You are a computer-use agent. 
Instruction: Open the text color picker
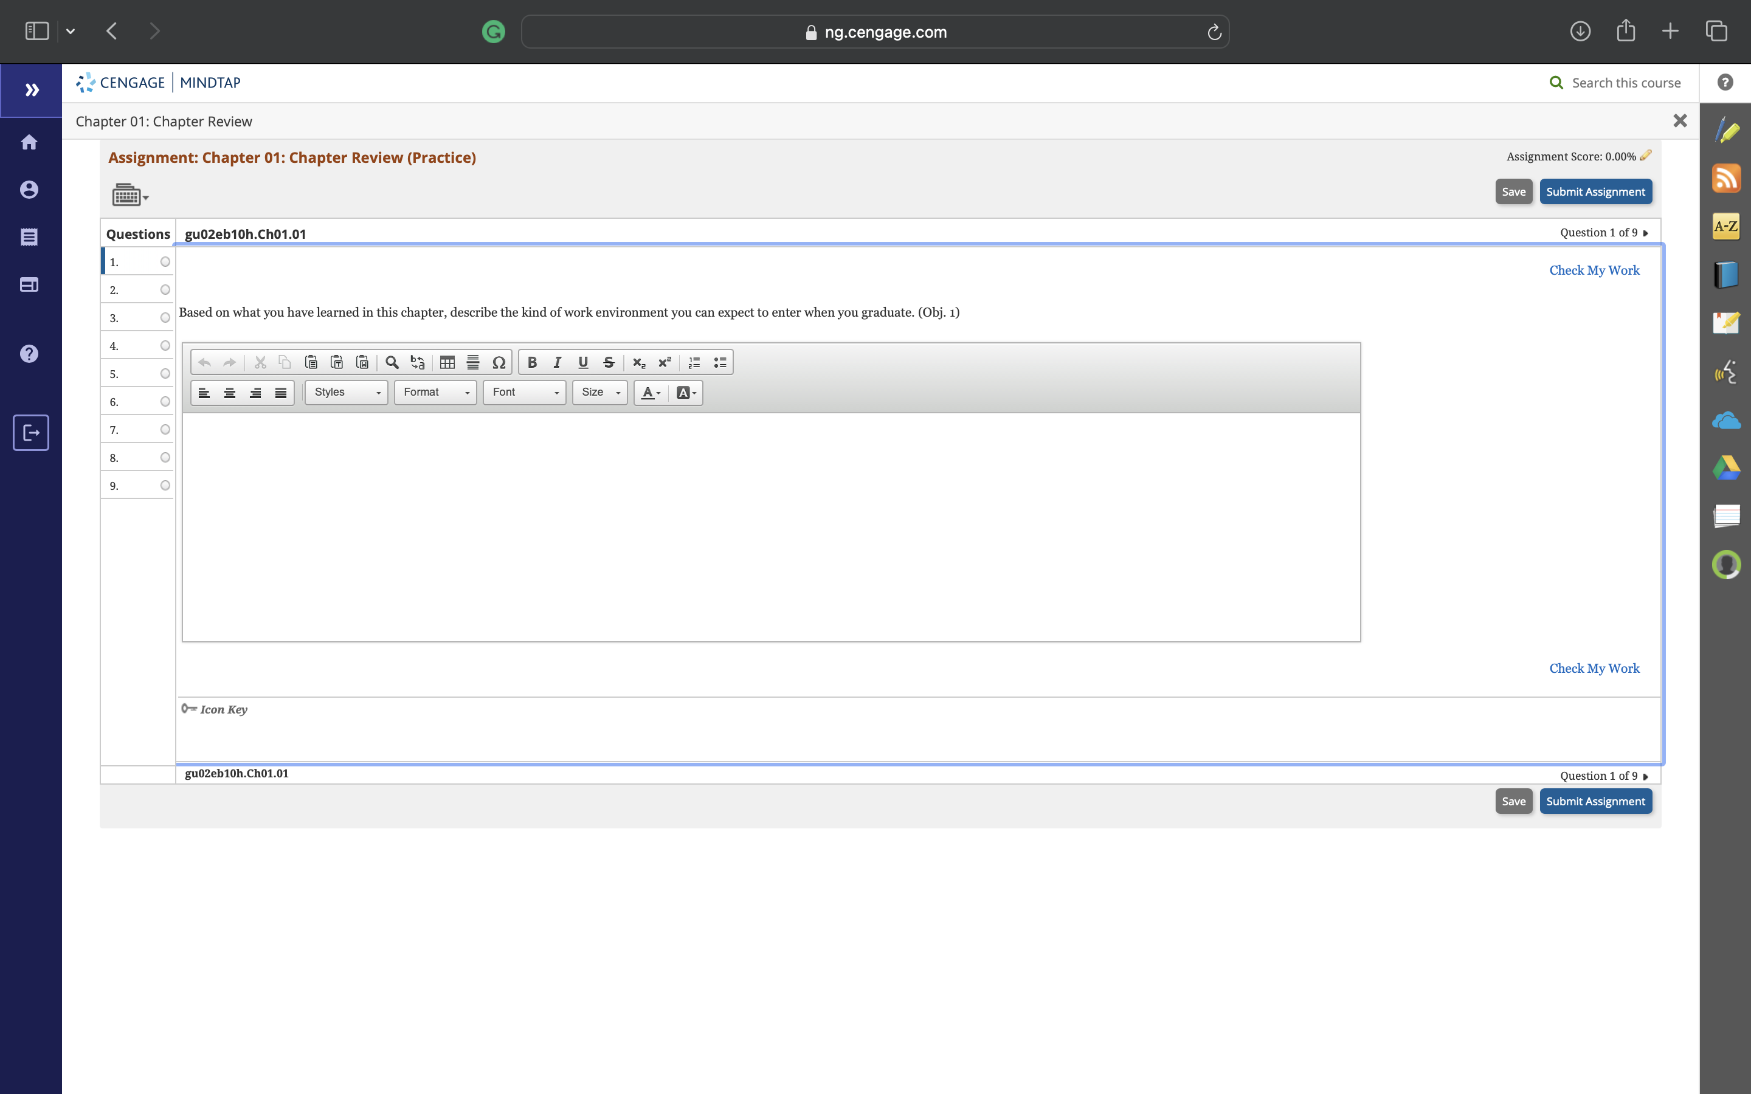point(651,392)
